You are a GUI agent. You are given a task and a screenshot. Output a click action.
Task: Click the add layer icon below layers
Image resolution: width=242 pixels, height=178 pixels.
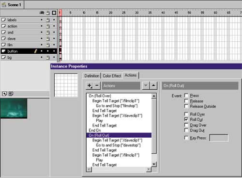point(4,94)
